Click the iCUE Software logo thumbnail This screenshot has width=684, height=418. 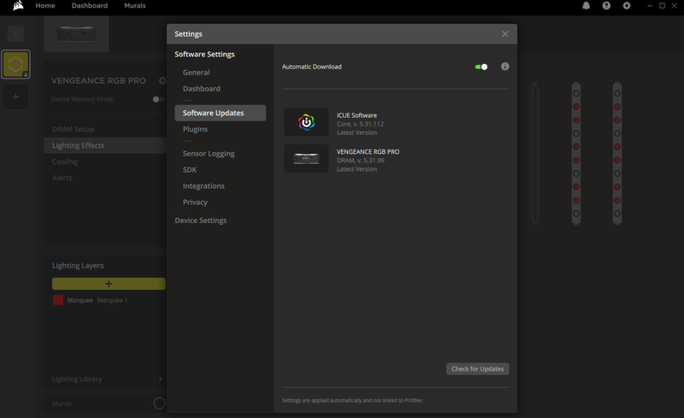tap(306, 122)
